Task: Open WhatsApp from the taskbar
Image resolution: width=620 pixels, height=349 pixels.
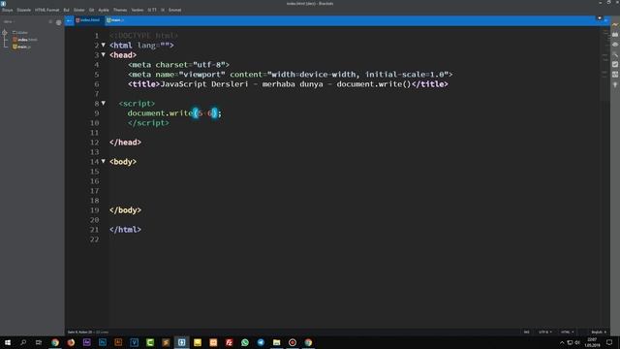Action: (245, 342)
